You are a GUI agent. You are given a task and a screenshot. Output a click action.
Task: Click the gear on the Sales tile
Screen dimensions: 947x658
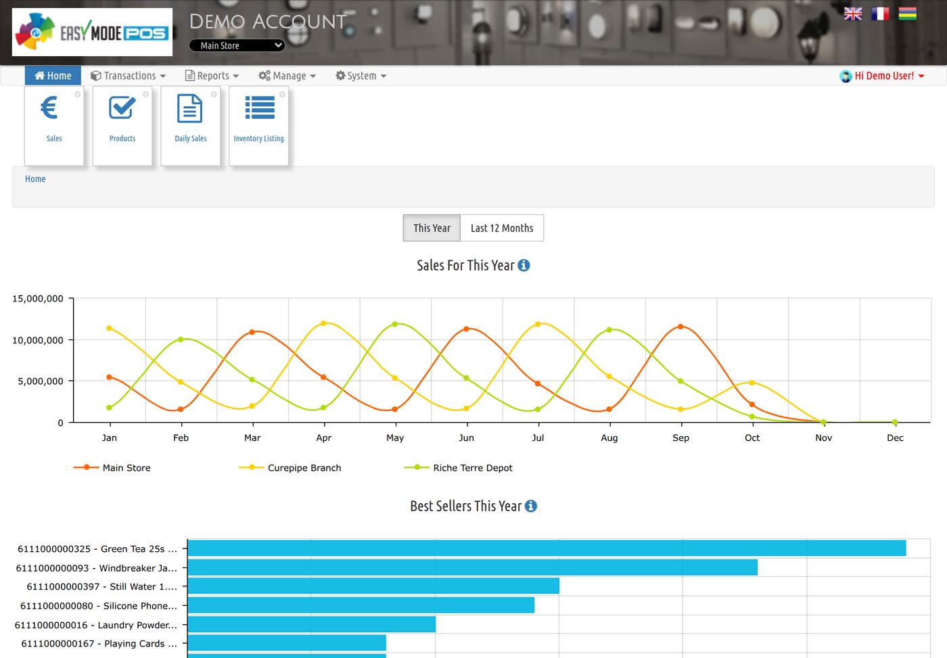[77, 94]
